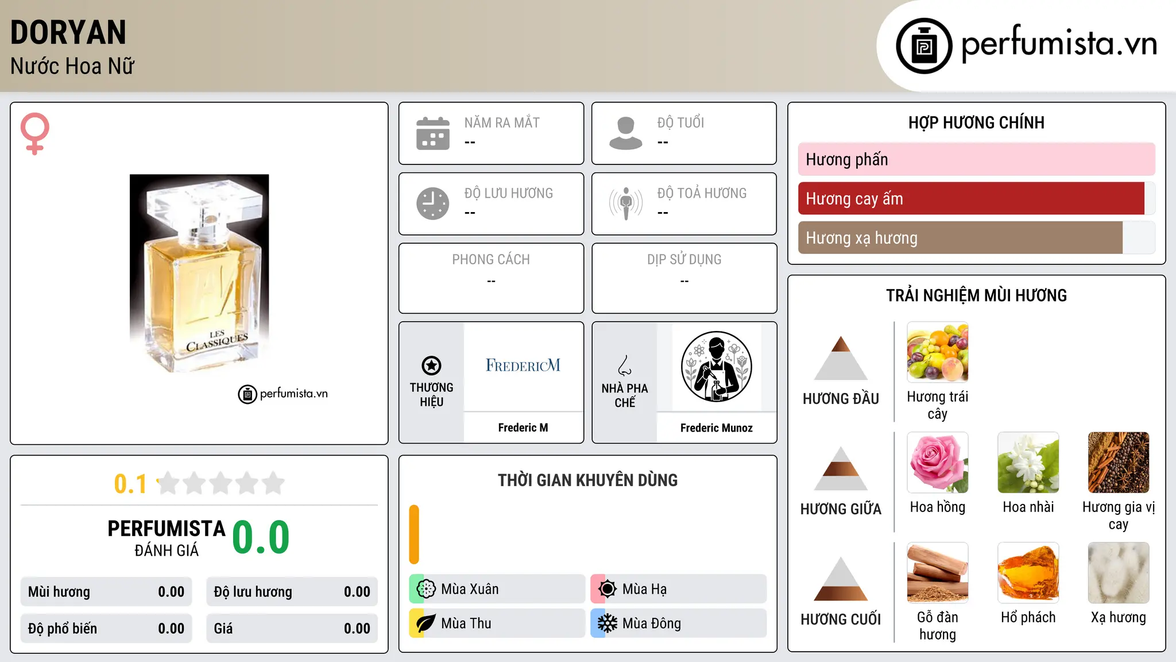Image resolution: width=1176 pixels, height=662 pixels.
Task: Click the sun icon for Mùa Hạ
Action: coord(608,589)
